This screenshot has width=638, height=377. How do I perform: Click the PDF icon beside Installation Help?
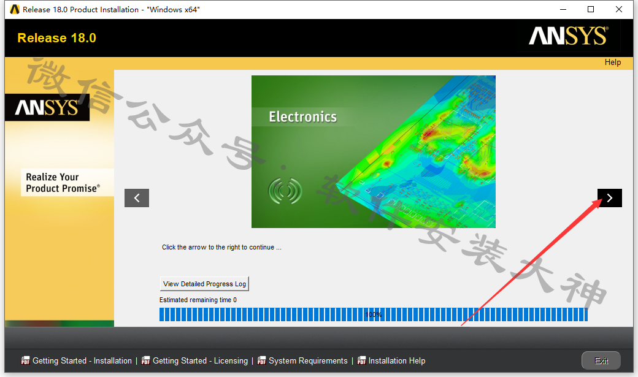361,360
